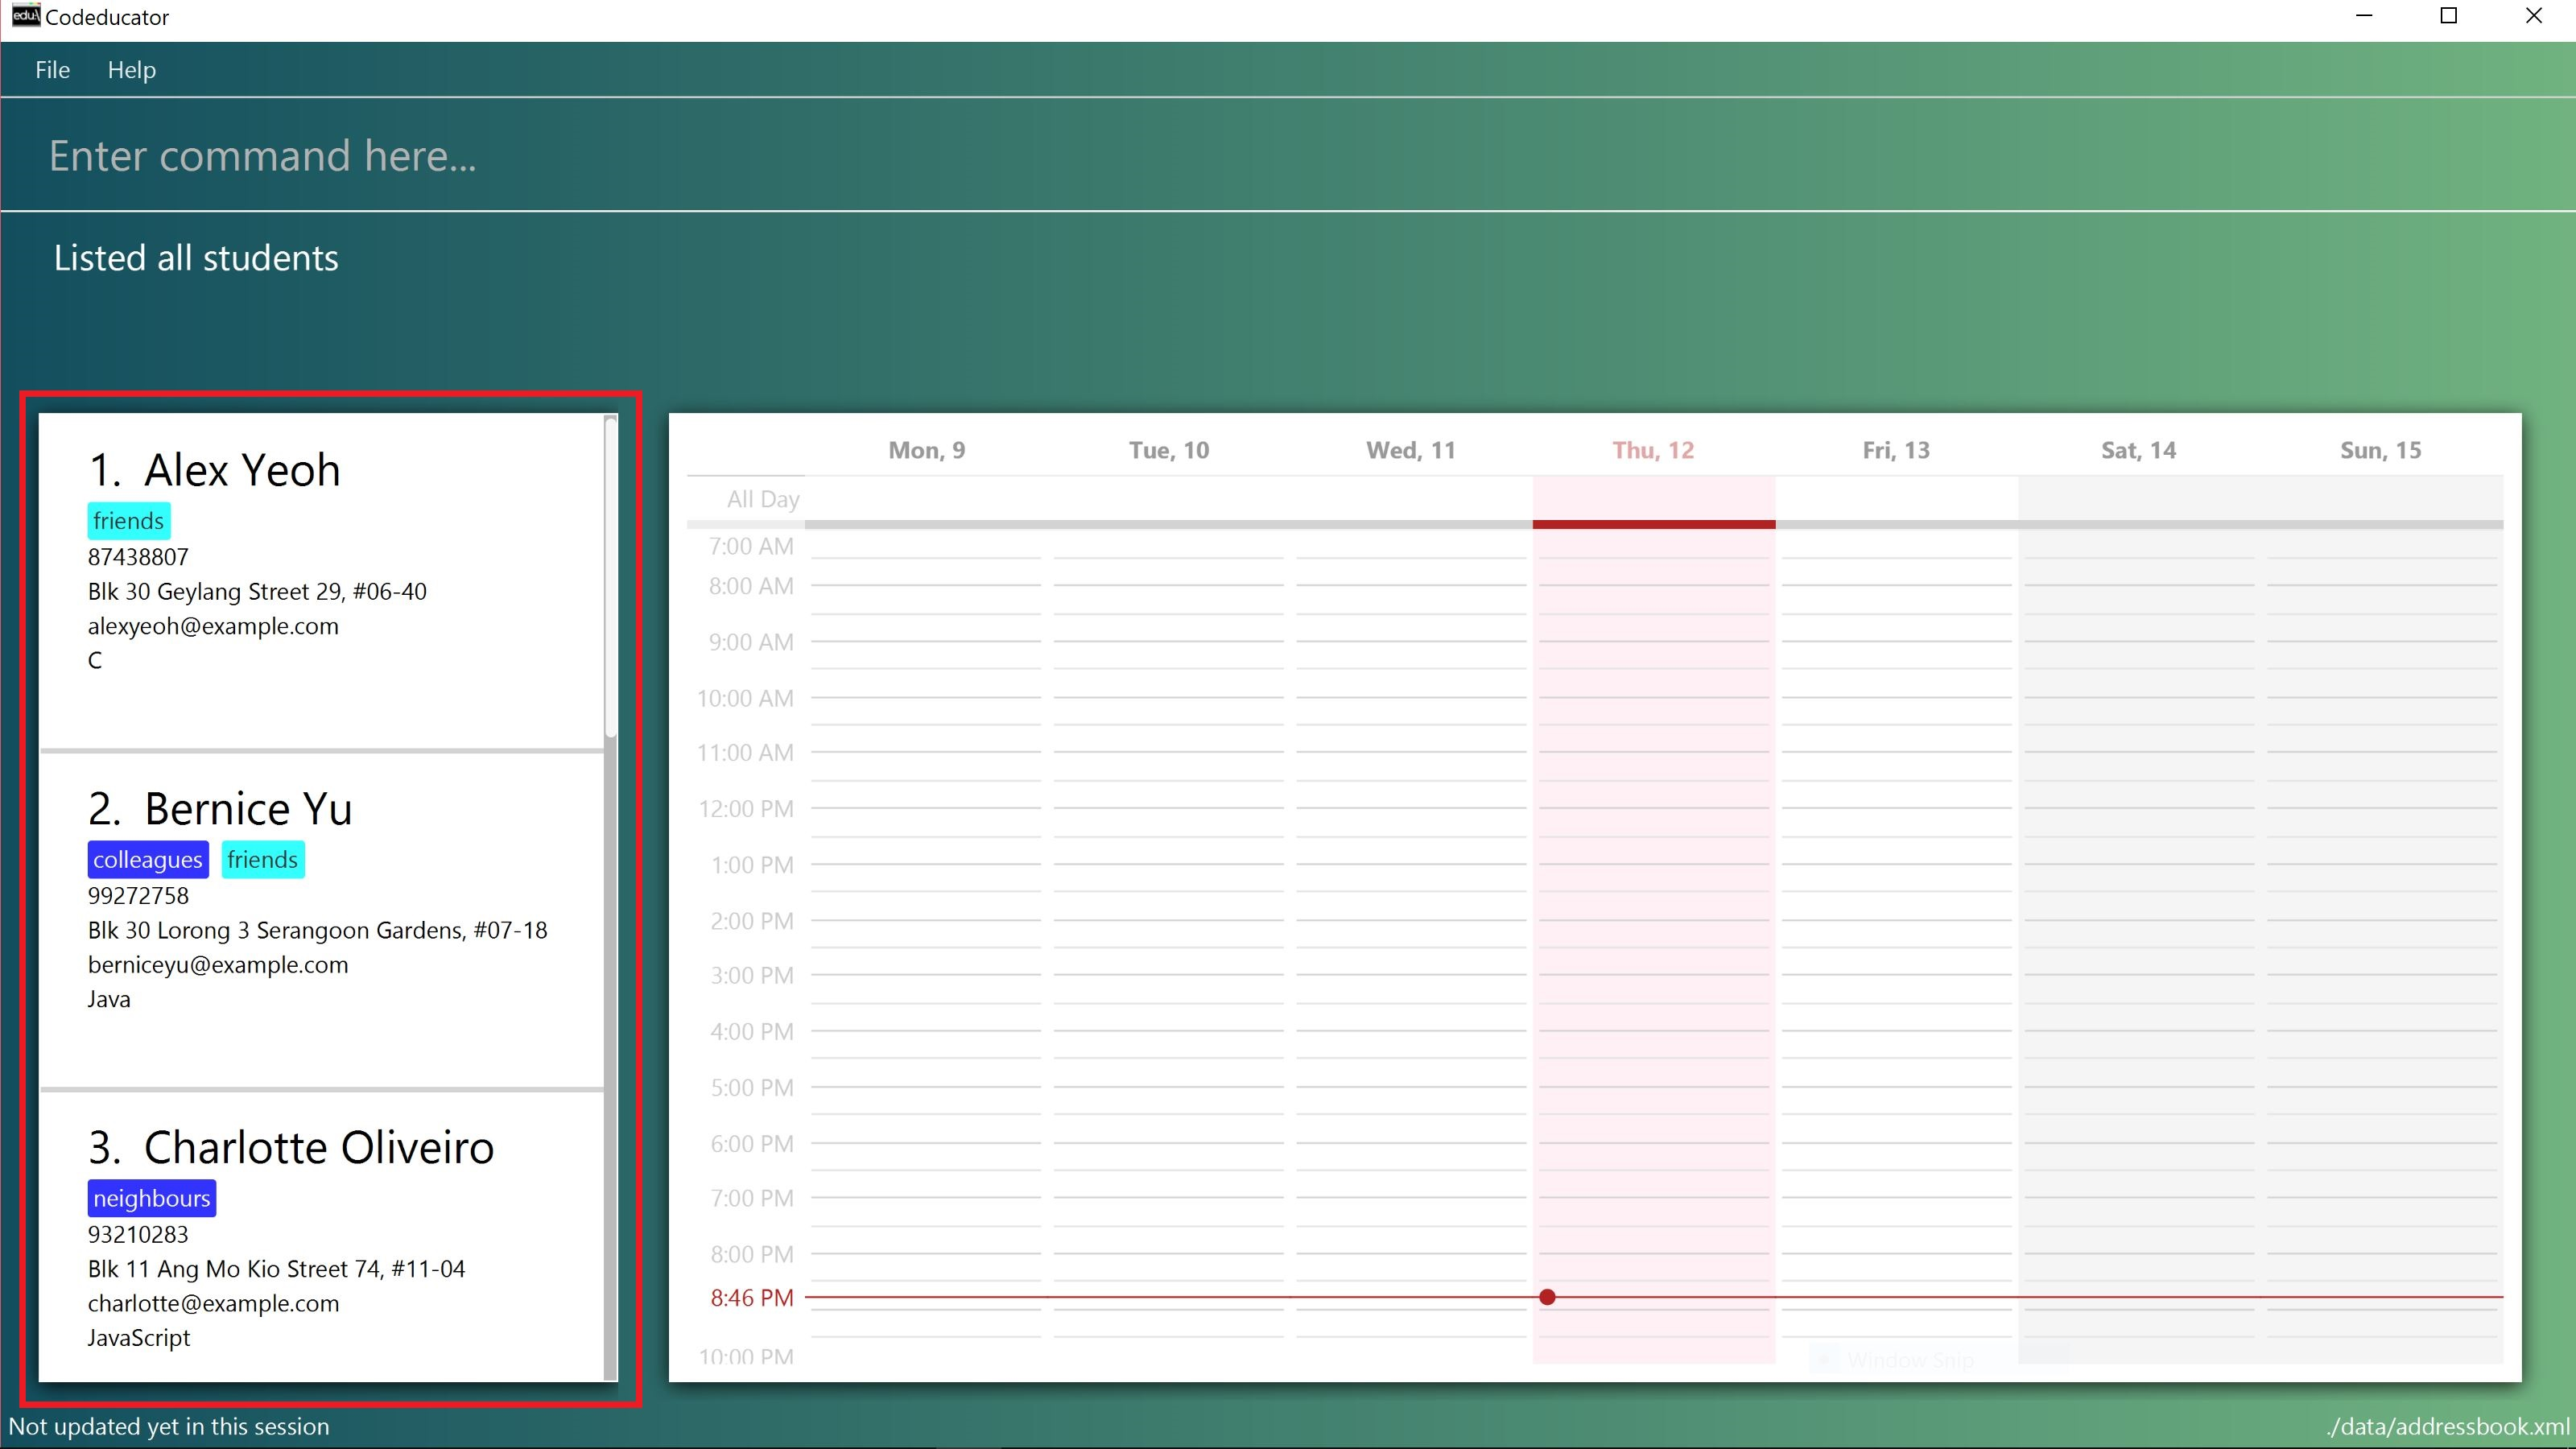Click the JavaScript language label
The image size is (2576, 1449).
point(138,1338)
